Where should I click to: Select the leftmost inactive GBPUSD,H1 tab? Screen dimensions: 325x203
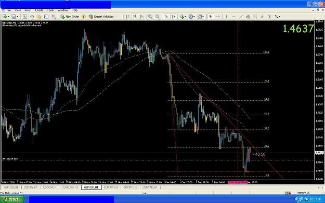tap(11, 187)
